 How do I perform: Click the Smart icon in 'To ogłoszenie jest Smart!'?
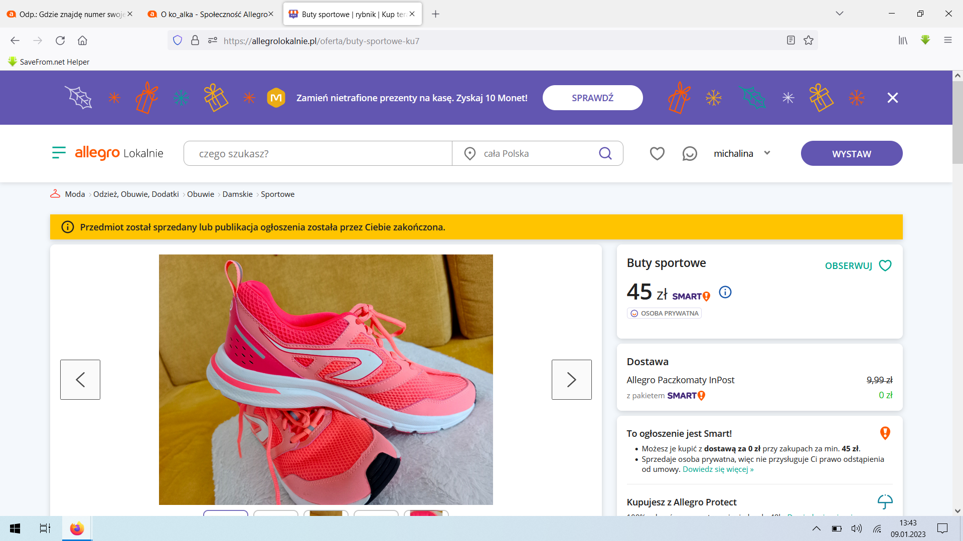click(885, 433)
